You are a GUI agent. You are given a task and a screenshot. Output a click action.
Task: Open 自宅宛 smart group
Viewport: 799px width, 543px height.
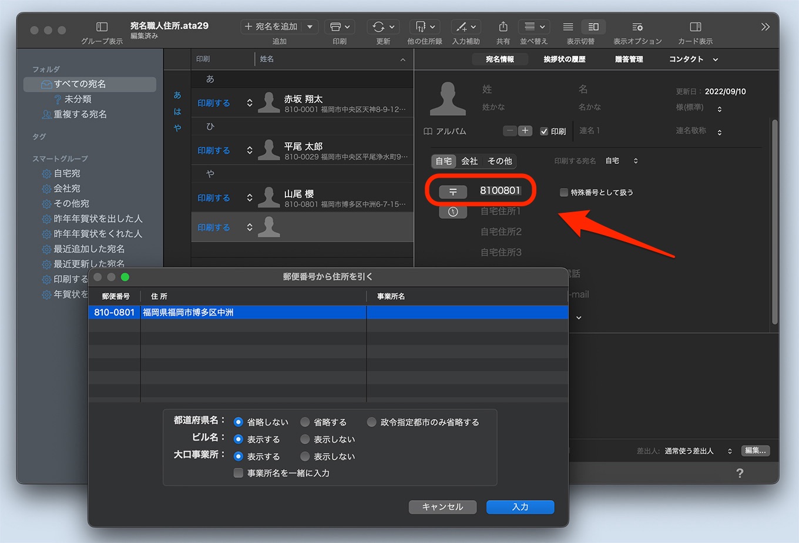[x=67, y=173]
